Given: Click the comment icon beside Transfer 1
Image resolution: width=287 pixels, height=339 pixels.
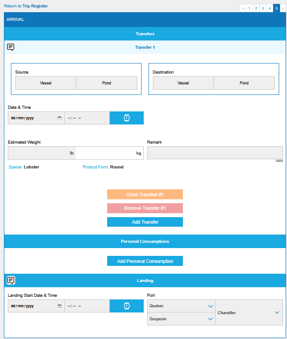Looking at the screenshot, I should (11, 47).
